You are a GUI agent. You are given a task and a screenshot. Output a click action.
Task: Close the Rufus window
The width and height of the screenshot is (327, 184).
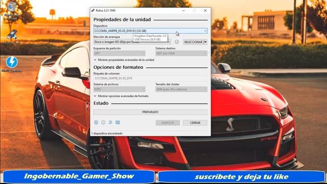coord(205,10)
